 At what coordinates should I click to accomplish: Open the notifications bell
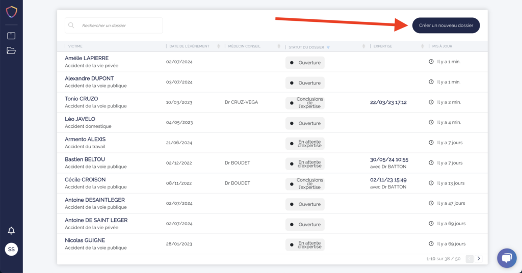point(11,231)
